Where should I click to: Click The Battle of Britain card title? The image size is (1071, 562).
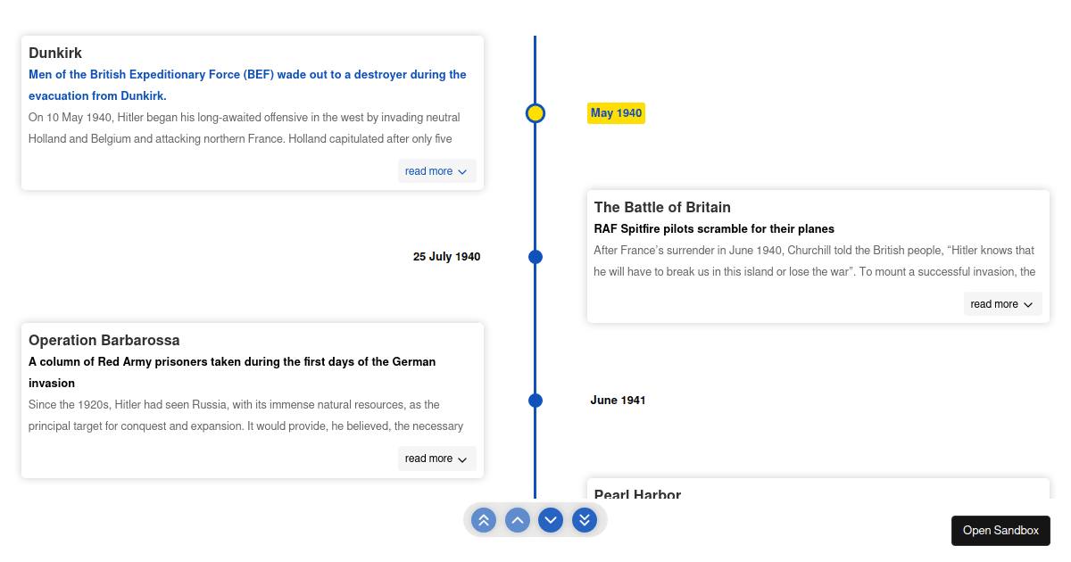click(662, 208)
